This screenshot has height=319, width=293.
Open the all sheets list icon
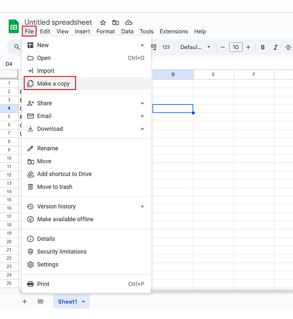[41, 301]
